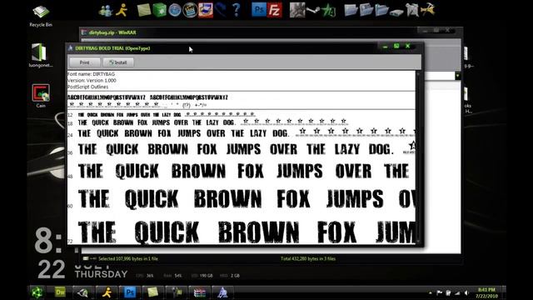
Task: Switch to sticky notes in the taskbar
Action: tap(152, 292)
